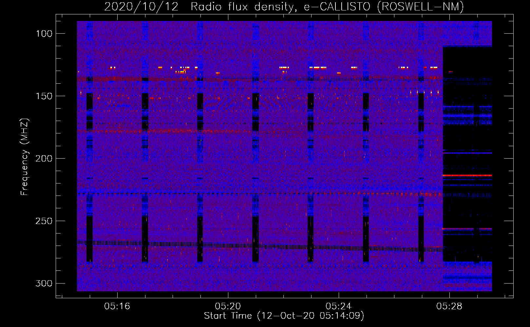Click the "05:20" time tick label
The height and width of the screenshot is (327, 530).
[228, 306]
